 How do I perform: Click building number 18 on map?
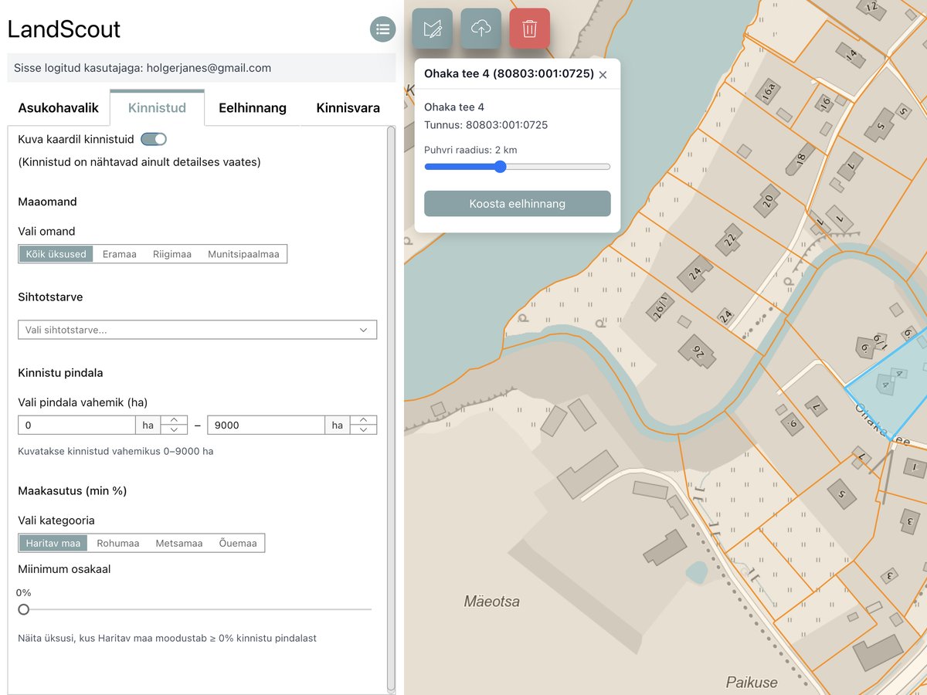tap(800, 158)
